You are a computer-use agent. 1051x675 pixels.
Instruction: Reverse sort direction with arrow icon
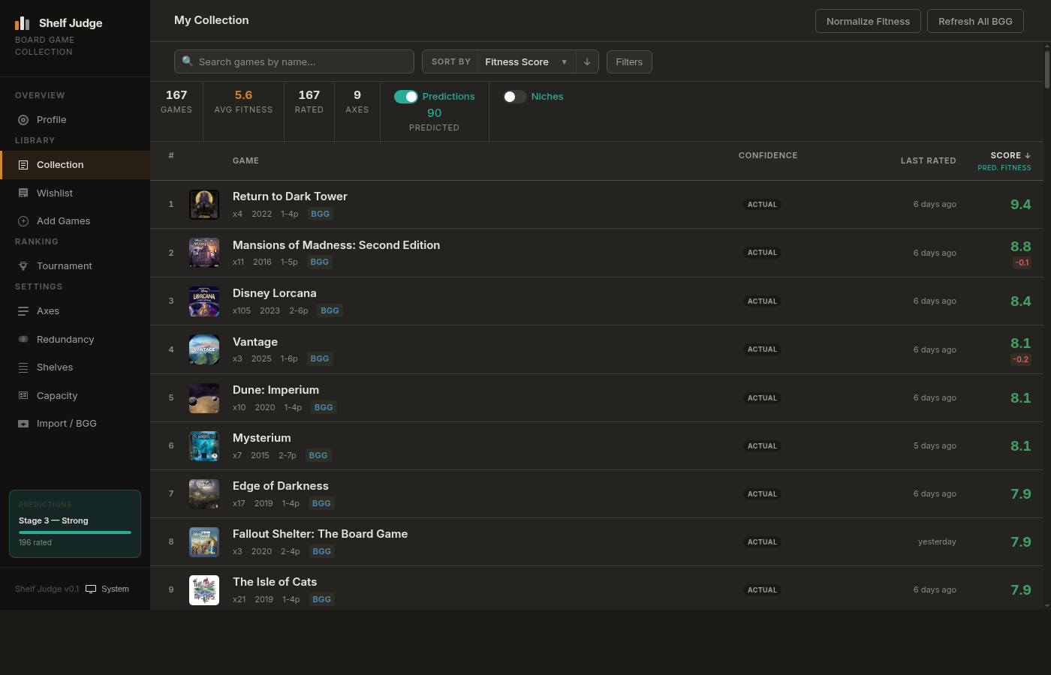click(587, 61)
